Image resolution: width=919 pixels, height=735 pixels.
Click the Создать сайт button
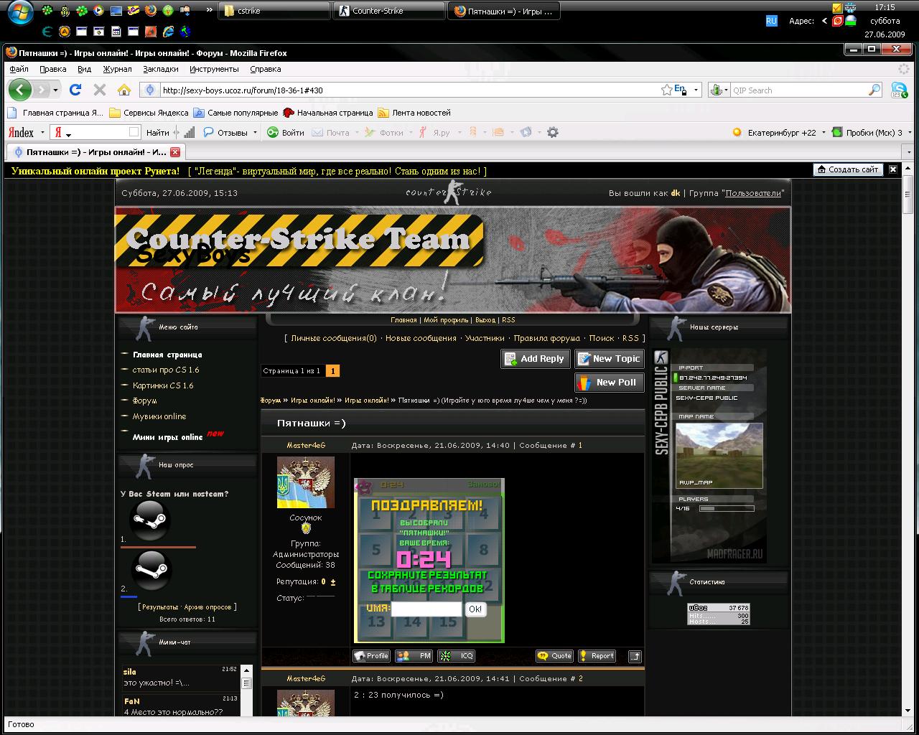coord(848,169)
